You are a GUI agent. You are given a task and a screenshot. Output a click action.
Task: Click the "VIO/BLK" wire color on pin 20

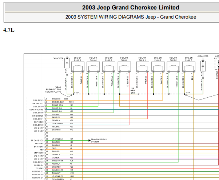point(56,157)
